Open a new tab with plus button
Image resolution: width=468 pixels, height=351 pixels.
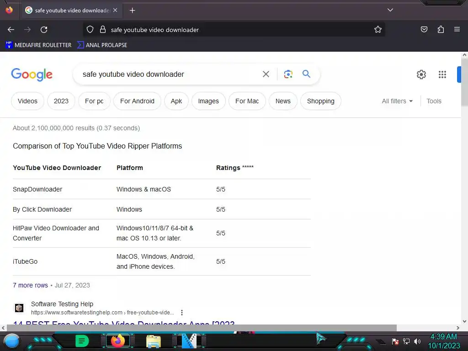click(132, 11)
